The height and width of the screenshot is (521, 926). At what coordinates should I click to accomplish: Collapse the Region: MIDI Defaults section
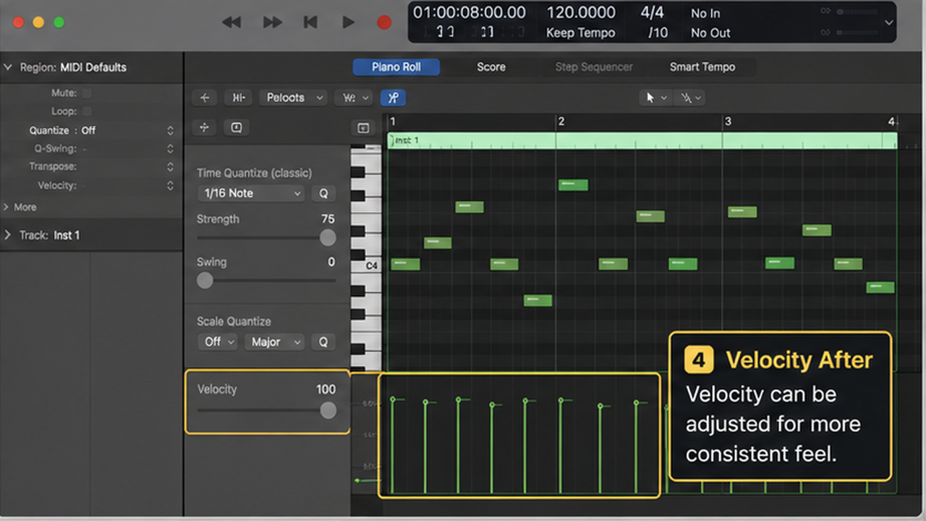click(9, 67)
